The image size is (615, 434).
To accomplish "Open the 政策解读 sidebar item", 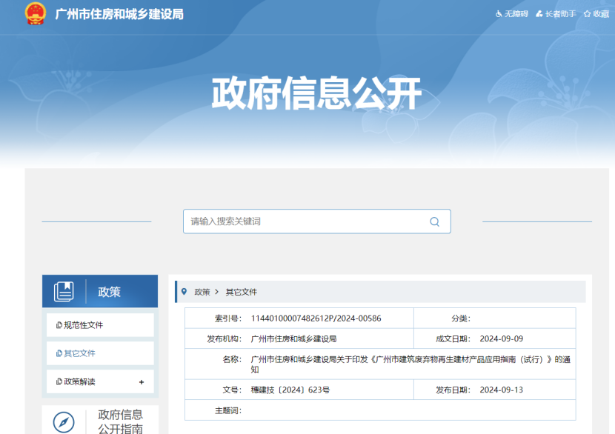I will (x=100, y=381).
